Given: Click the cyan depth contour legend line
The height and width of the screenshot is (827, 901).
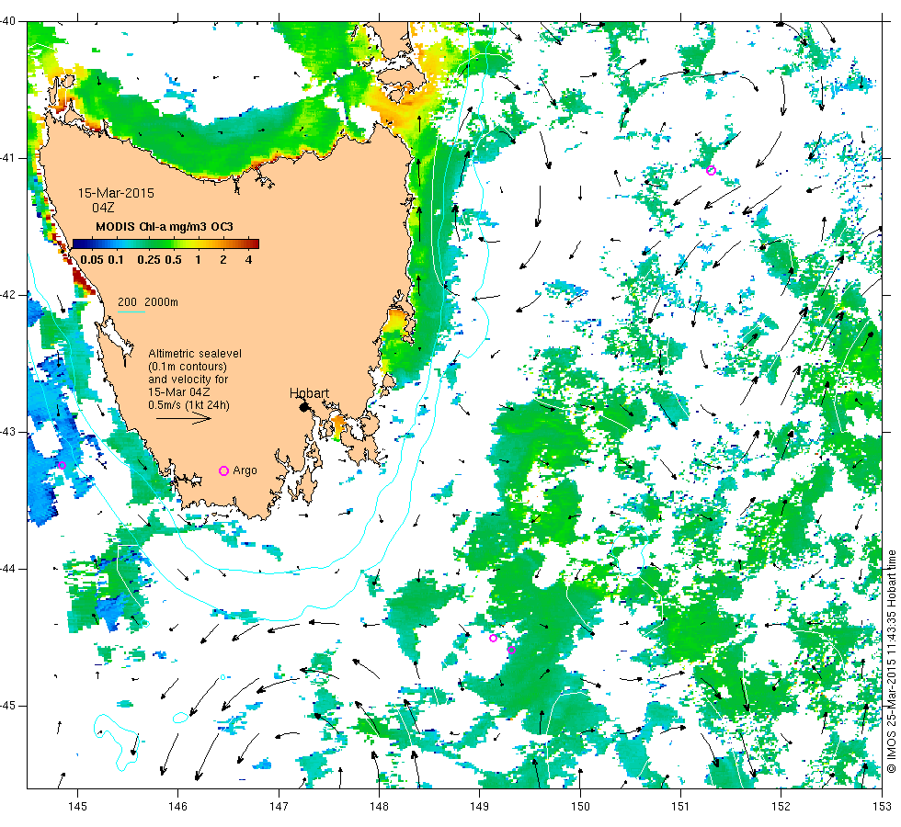Looking at the screenshot, I should [x=131, y=312].
